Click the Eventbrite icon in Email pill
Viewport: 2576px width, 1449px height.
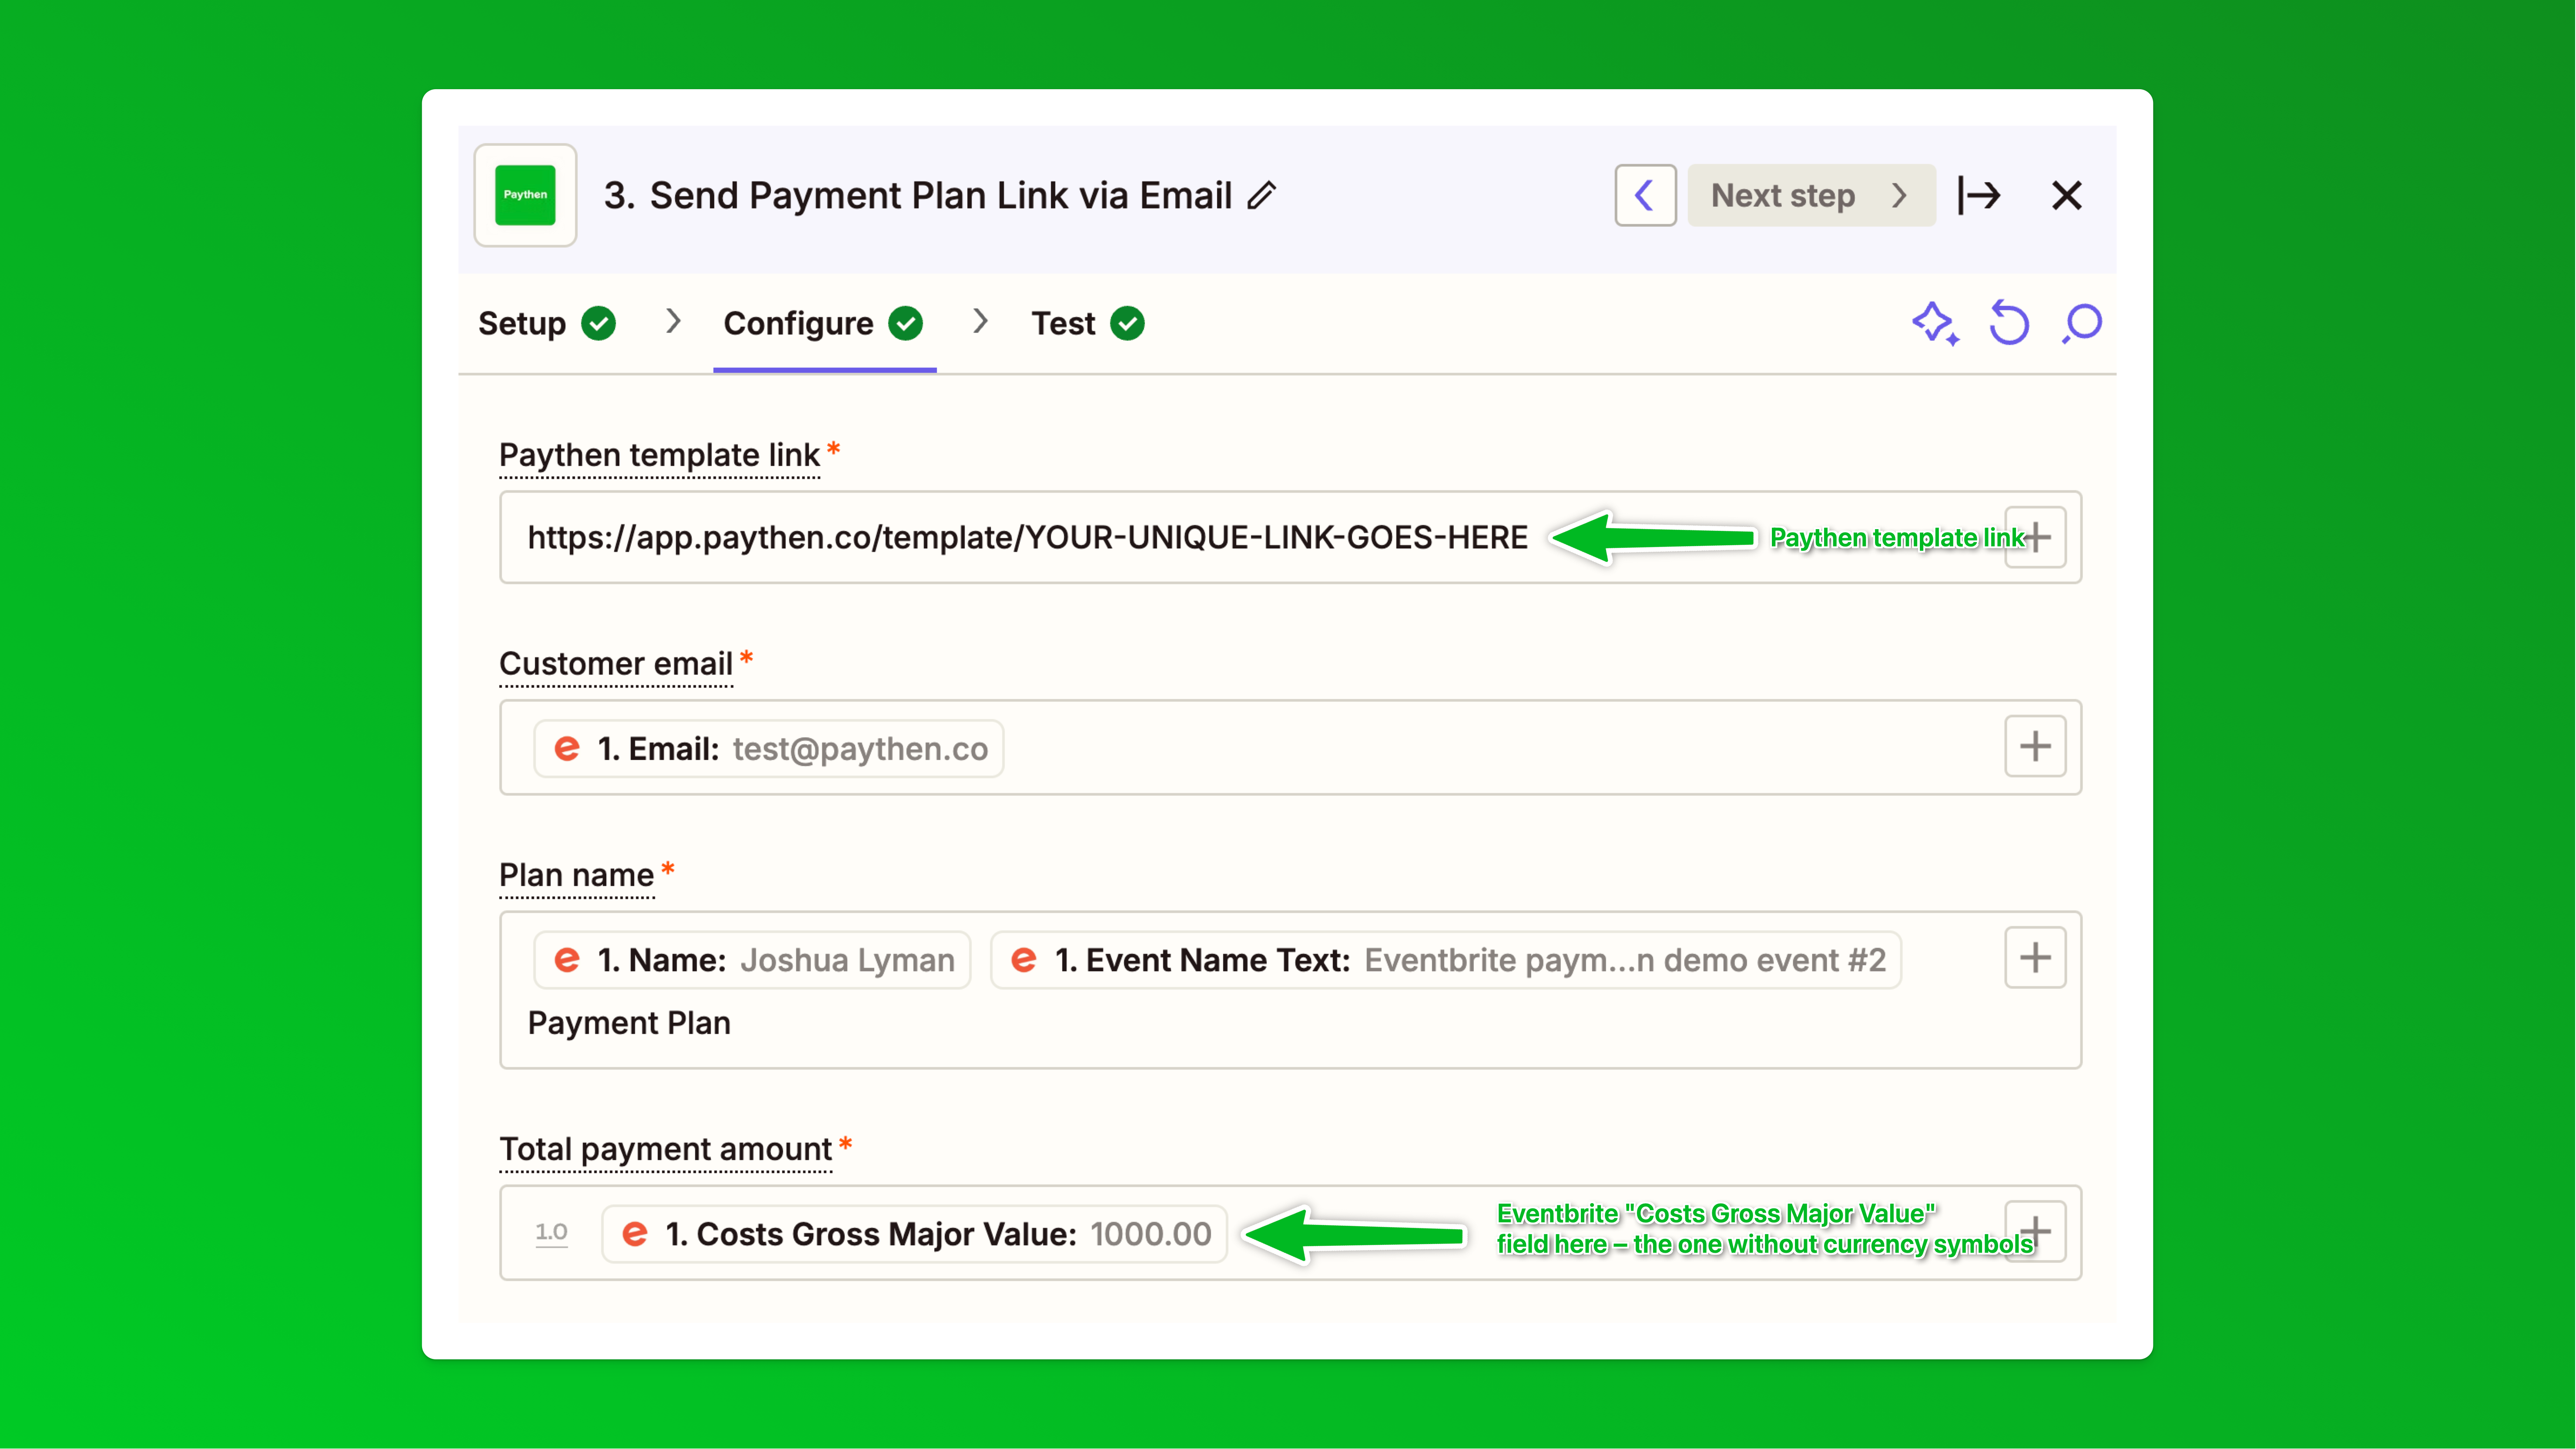pos(567,748)
